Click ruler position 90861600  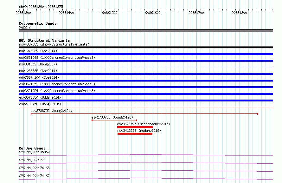[x=153, y=13]
